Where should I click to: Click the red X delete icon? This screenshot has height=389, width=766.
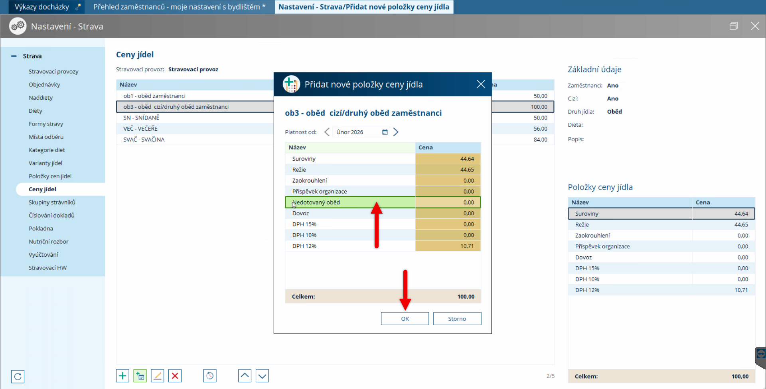pos(175,376)
